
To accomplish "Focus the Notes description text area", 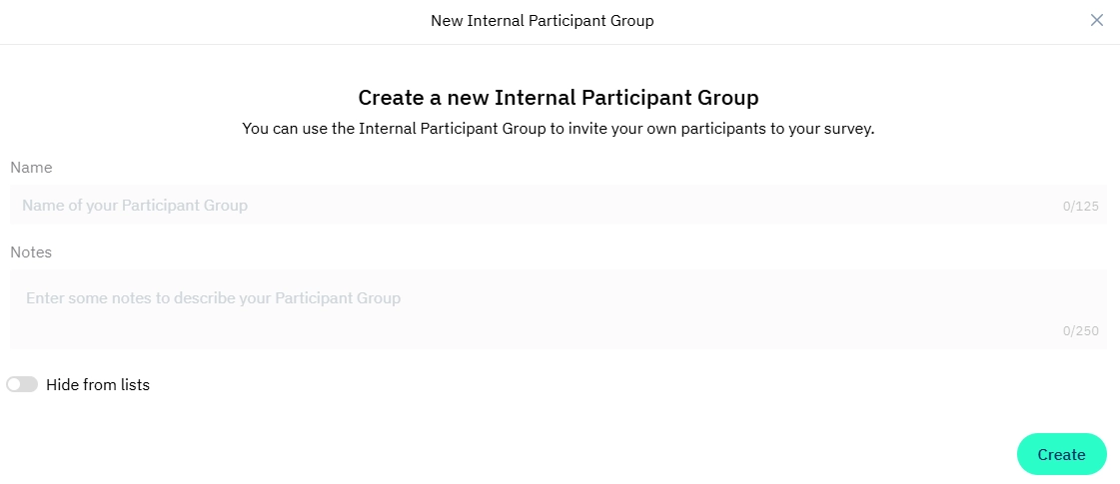I will (x=558, y=309).
